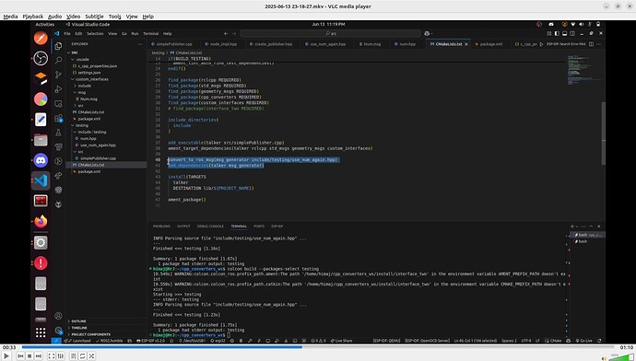Switch to the DEBUG CONSOLE panel tab
The image size is (636, 361).
(210, 226)
